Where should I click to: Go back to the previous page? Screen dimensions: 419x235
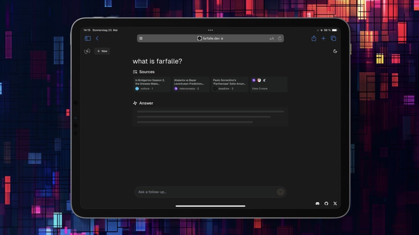click(97, 39)
